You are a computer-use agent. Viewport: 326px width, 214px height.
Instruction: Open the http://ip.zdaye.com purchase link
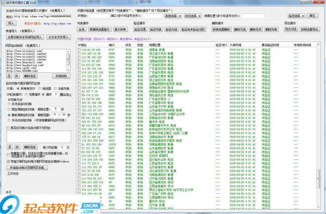pyautogui.click(x=57, y=23)
